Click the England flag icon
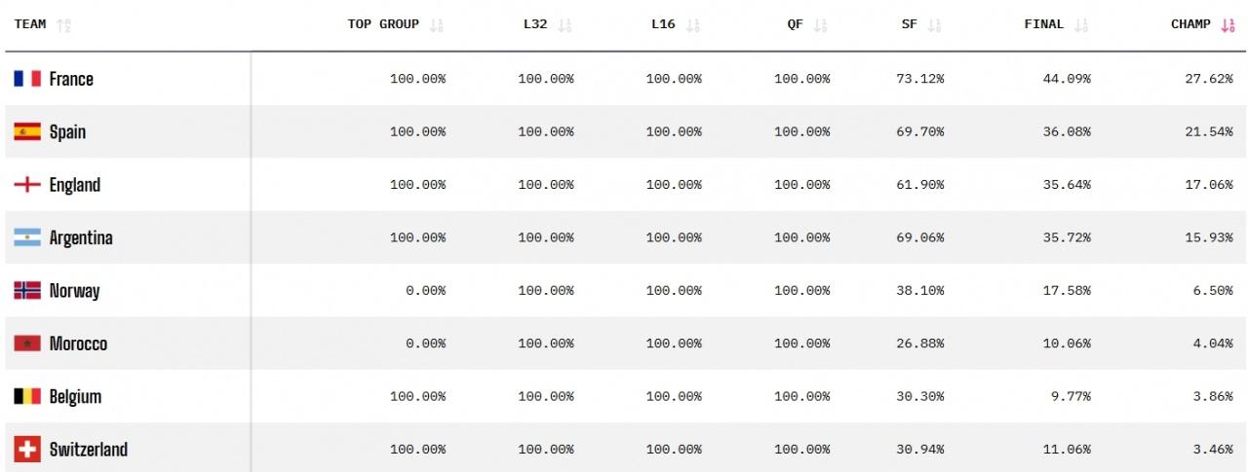 [x=27, y=185]
